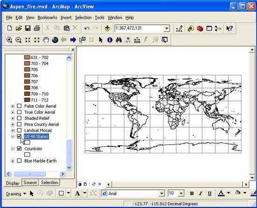257x208 pixels.
Task: Click the map scale input field
Action: (139, 29)
